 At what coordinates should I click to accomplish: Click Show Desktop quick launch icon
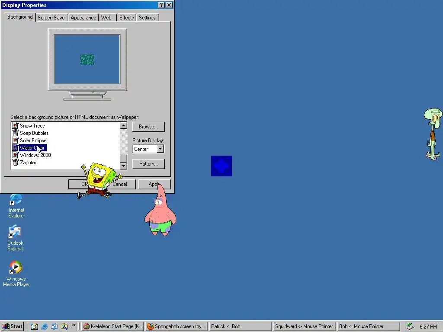coord(35,326)
